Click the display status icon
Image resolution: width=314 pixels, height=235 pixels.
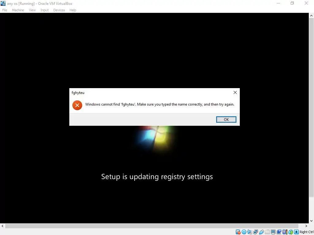[x=273, y=232]
